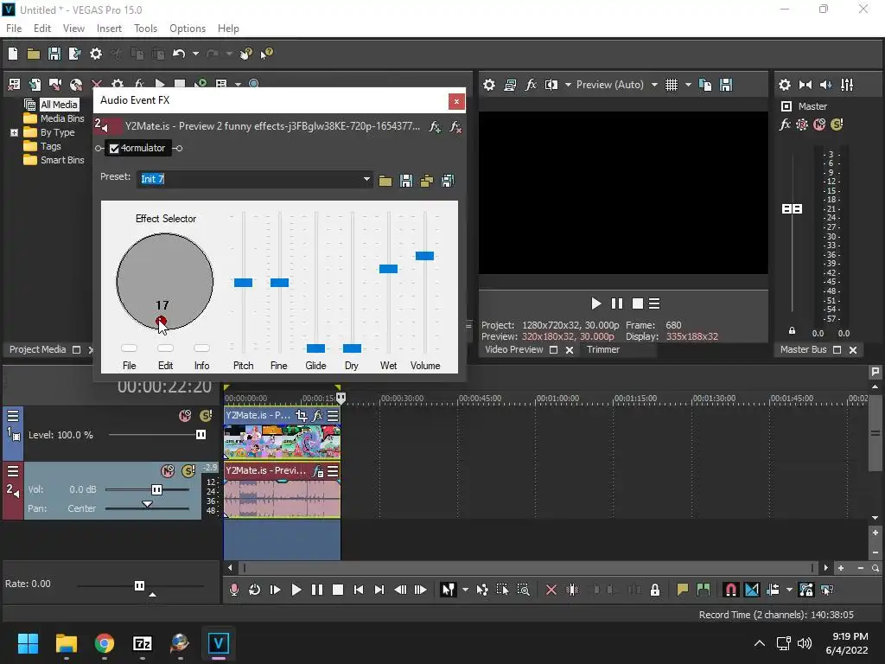This screenshot has height=664, width=885.
Task: Open the Overlays grid dropdown arrow
Action: pyautogui.click(x=688, y=85)
